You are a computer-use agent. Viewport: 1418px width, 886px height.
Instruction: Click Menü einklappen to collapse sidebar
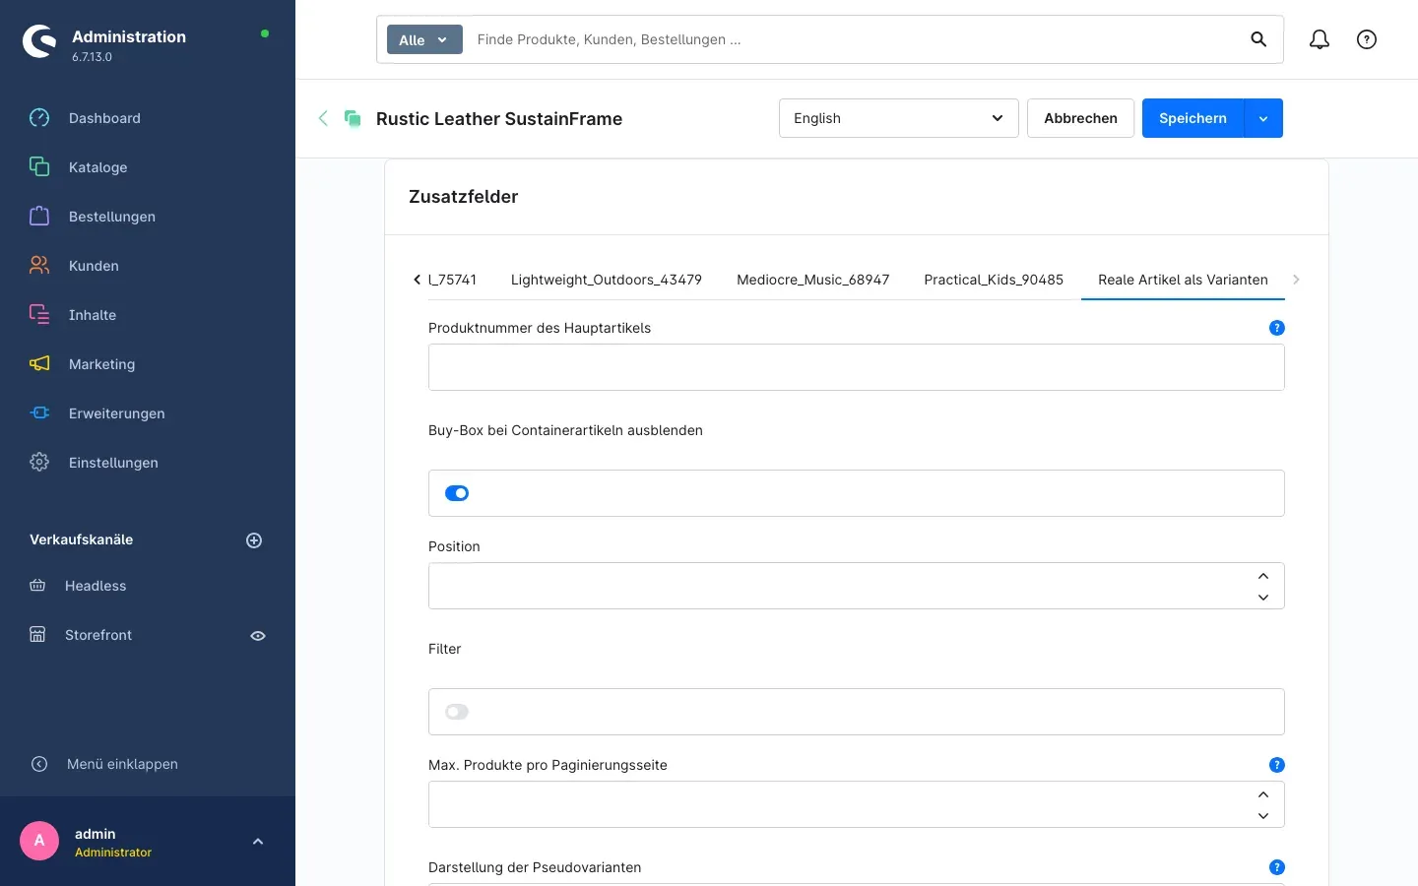[x=122, y=764]
